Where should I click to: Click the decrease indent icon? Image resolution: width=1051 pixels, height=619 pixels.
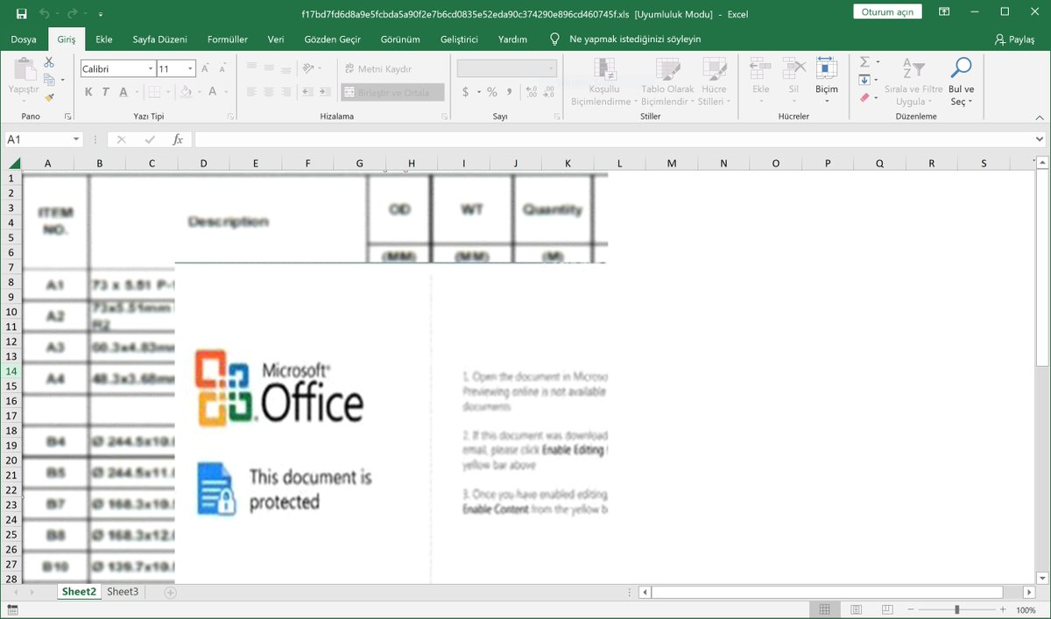(x=307, y=92)
